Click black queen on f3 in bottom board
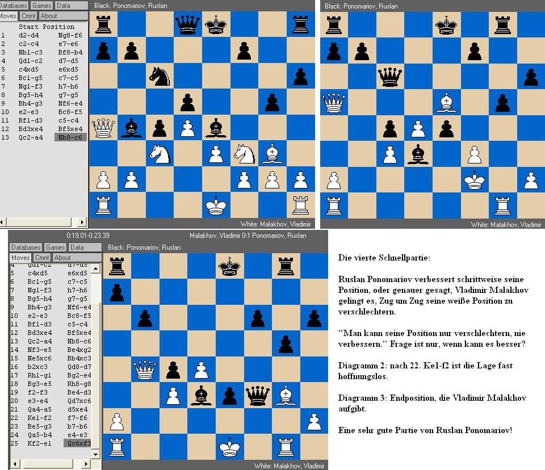 coord(258,393)
